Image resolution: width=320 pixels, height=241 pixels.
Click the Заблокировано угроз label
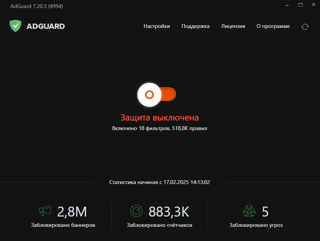pyautogui.click(x=256, y=225)
